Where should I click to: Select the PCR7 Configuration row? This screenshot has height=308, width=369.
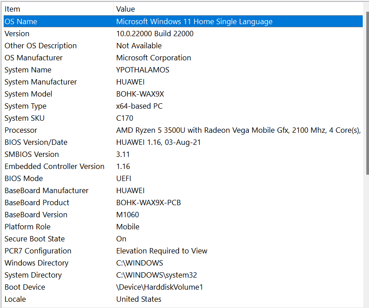tap(183, 251)
